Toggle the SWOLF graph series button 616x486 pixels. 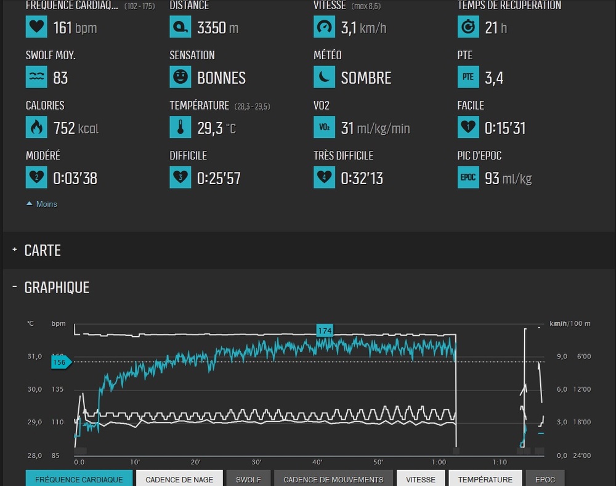(x=248, y=479)
